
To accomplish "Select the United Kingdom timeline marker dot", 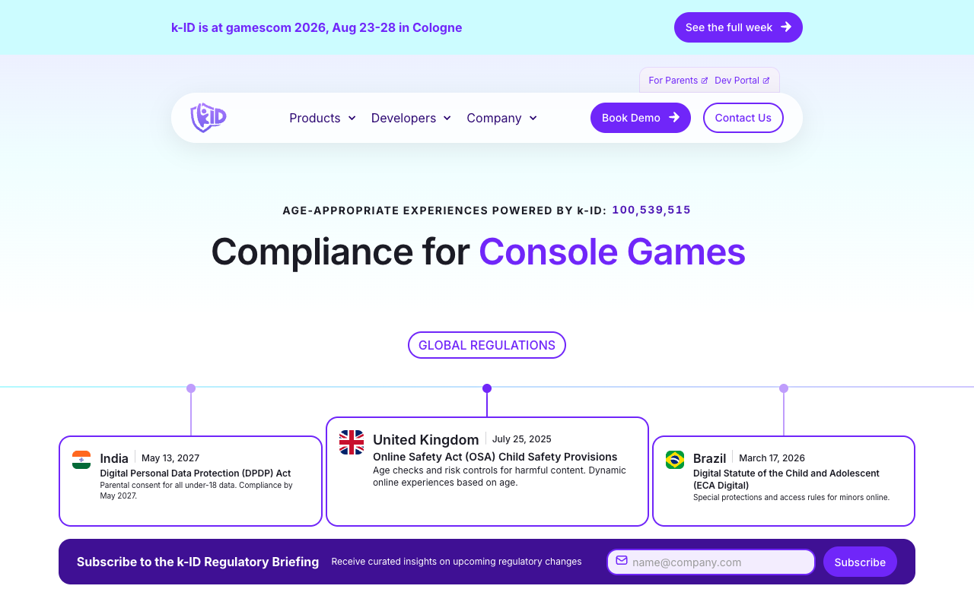I will [x=487, y=388].
